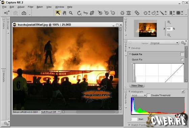Select the Hand pan tool
The image size is (189, 128).
(64, 13)
